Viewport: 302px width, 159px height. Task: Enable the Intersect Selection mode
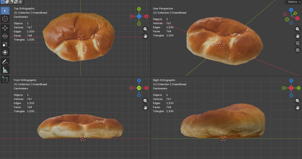click(20, 2)
